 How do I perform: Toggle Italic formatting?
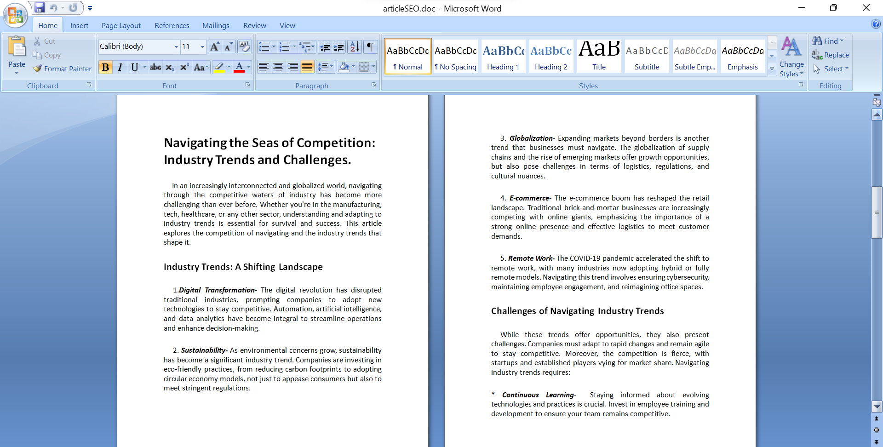click(x=120, y=67)
